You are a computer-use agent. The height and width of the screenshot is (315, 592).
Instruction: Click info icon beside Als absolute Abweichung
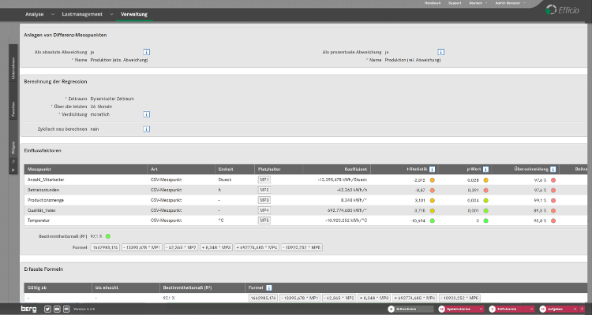tap(147, 52)
